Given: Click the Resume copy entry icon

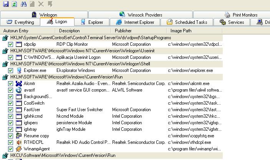Looking at the screenshot, I should [x=19, y=136].
